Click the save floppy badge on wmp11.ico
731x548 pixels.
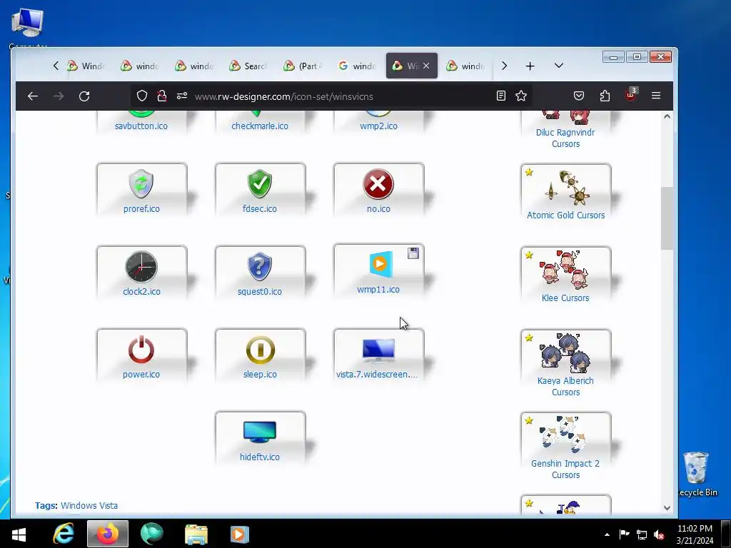pyautogui.click(x=413, y=253)
